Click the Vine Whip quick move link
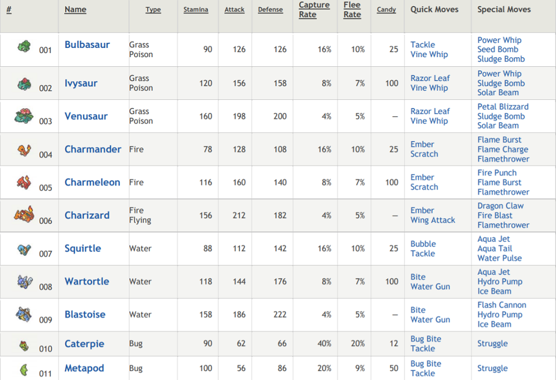The height and width of the screenshot is (380, 556). click(429, 54)
